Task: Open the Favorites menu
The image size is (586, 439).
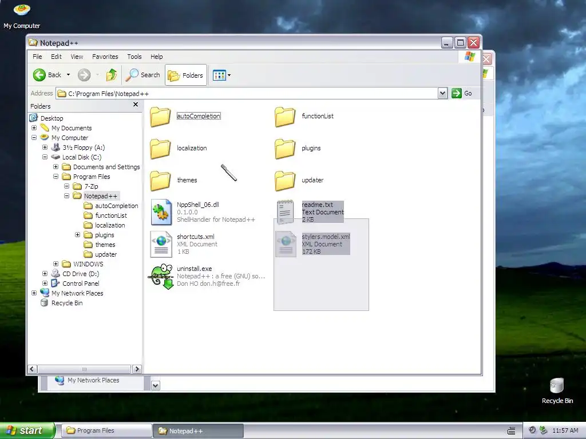Action: point(105,57)
